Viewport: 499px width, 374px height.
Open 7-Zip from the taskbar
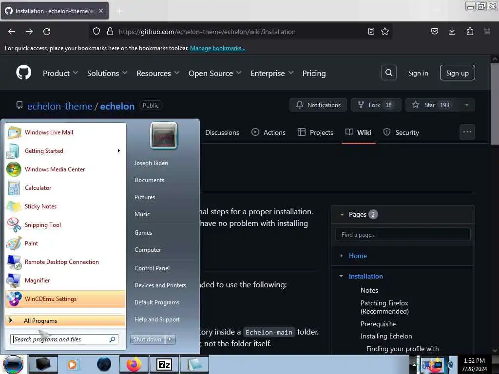pyautogui.click(x=164, y=364)
